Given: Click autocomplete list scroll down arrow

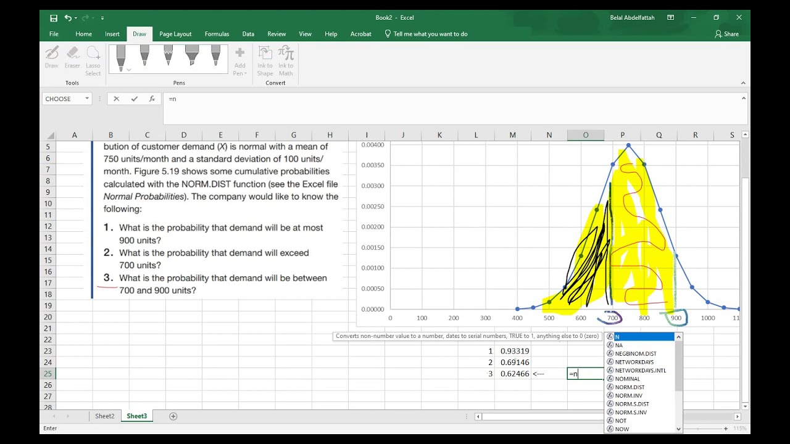Looking at the screenshot, I should [679, 429].
